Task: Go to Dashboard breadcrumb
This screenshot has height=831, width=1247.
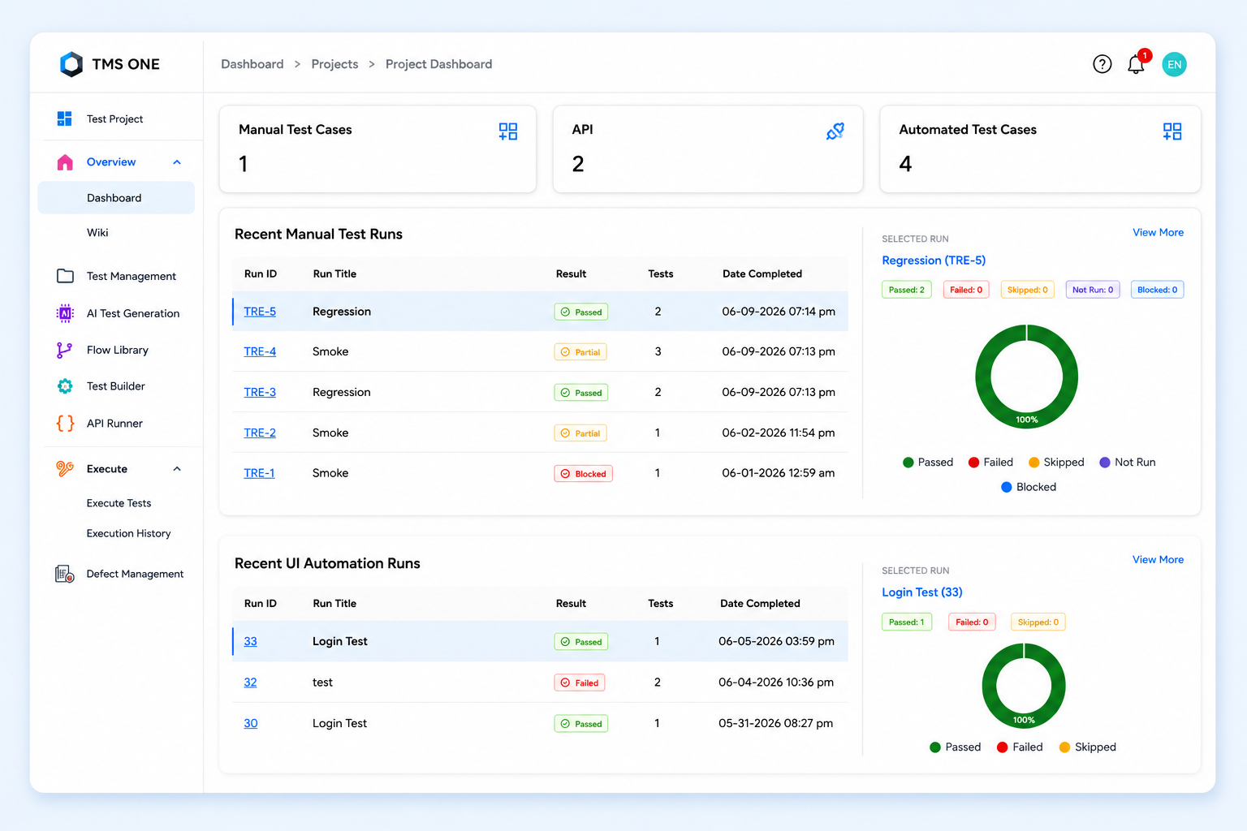Action: 252,64
